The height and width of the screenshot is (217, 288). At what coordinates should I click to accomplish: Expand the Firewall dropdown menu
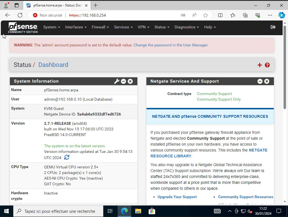coord(100,27)
